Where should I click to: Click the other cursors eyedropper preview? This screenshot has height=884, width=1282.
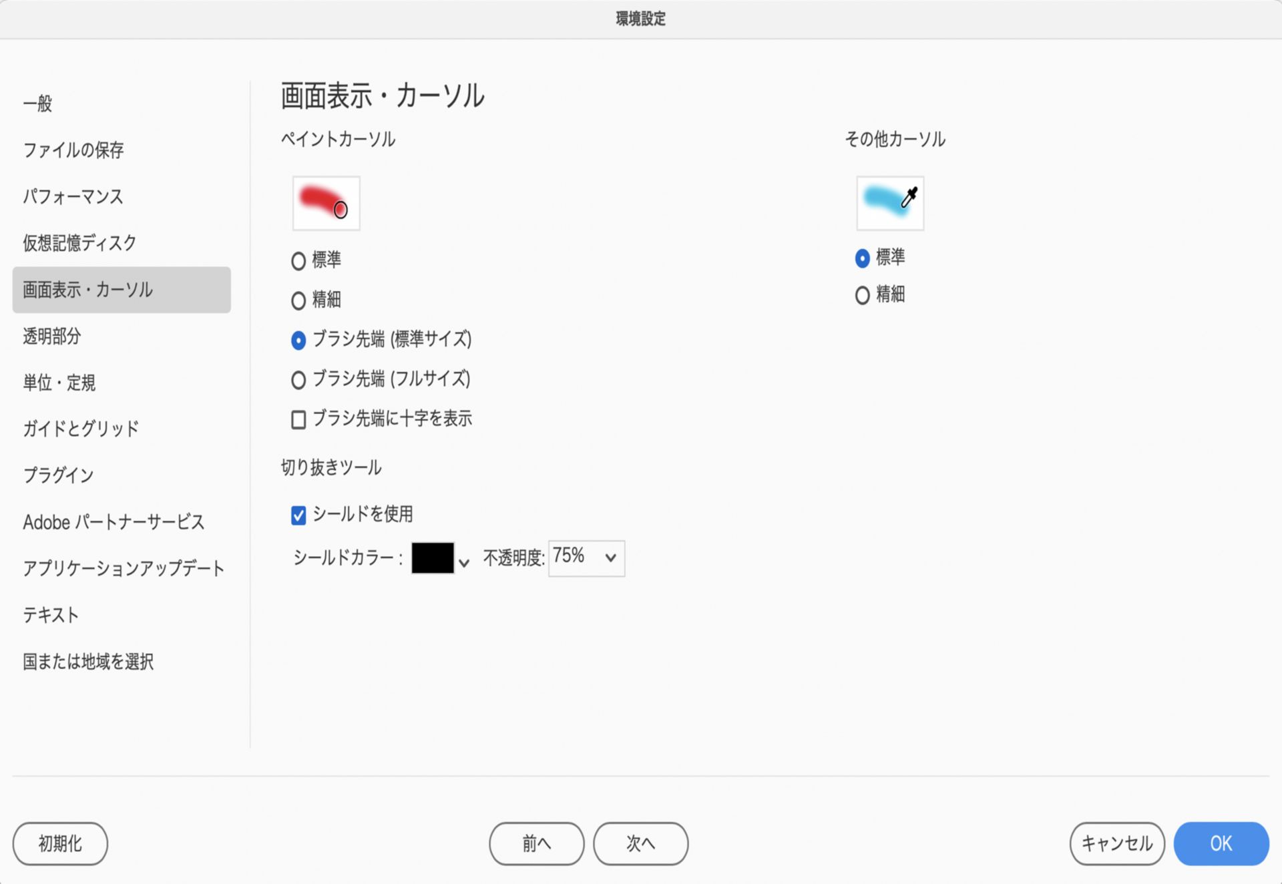pos(890,203)
